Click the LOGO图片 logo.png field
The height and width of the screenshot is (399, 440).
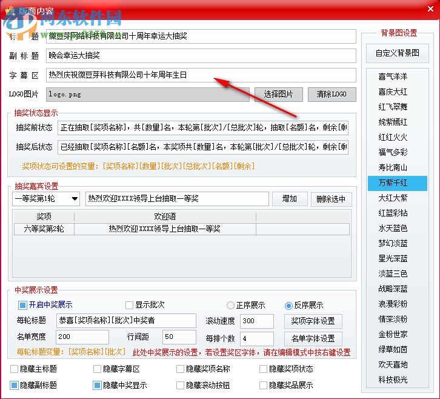pos(148,95)
